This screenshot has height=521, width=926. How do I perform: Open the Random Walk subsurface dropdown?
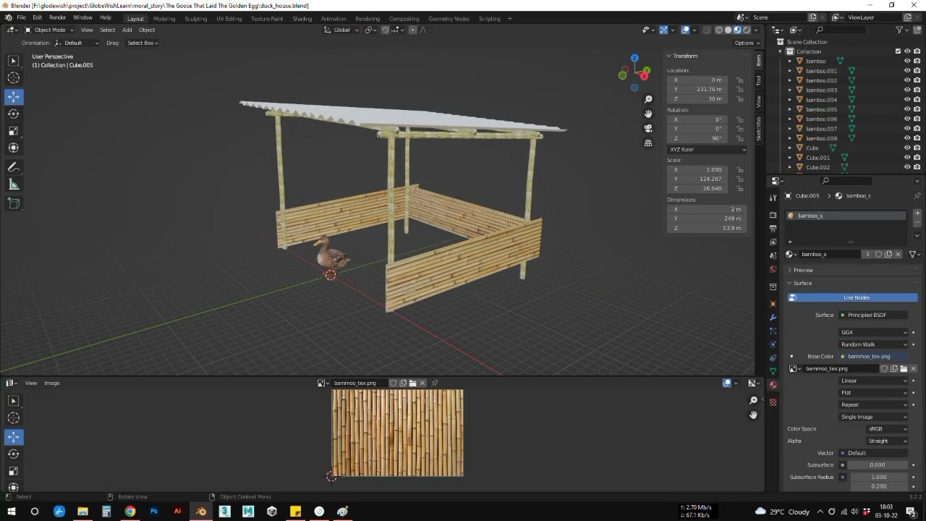coord(873,344)
